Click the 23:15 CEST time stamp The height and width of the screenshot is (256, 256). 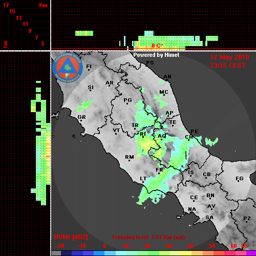(228, 66)
